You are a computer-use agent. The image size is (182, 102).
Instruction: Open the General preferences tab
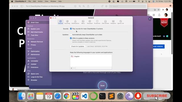[x=61, y=22]
